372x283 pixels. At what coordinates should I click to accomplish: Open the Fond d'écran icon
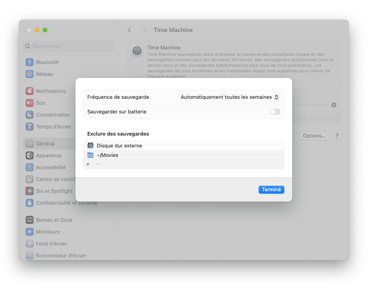click(x=29, y=243)
